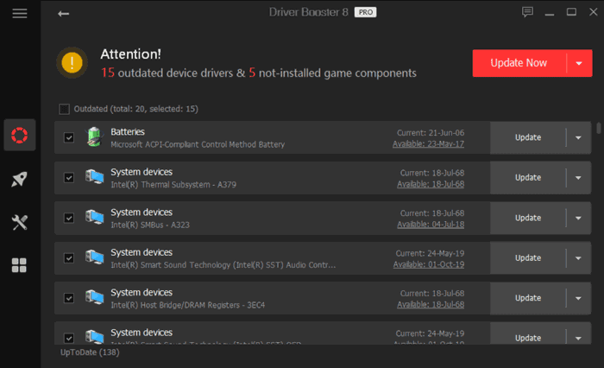
Task: Click Update on the bottom cut-off row
Action: (528, 338)
